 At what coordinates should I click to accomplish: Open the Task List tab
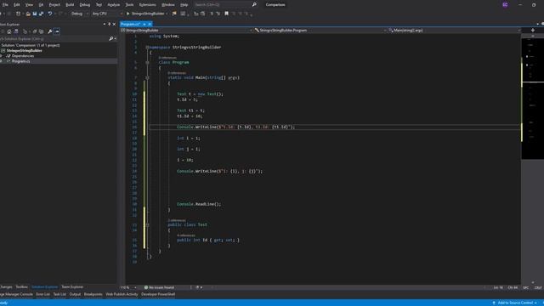coord(59,294)
